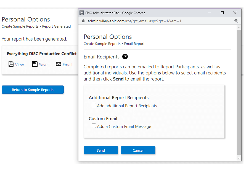Click the popup address bar URL
This screenshot has height=169, width=249.
pyautogui.click(x=134, y=21)
